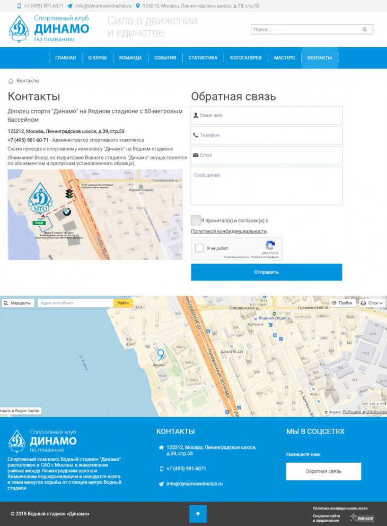The image size is (387, 526).
Task: Go to the Статистика menu section
Action: 203,58
